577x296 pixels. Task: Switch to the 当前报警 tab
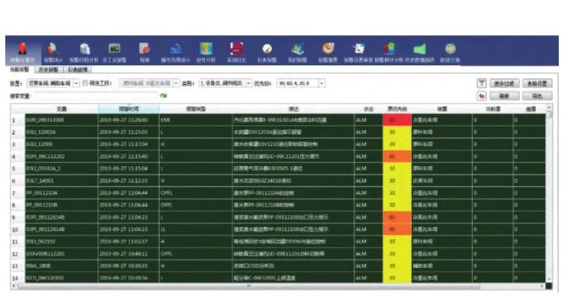click(20, 69)
